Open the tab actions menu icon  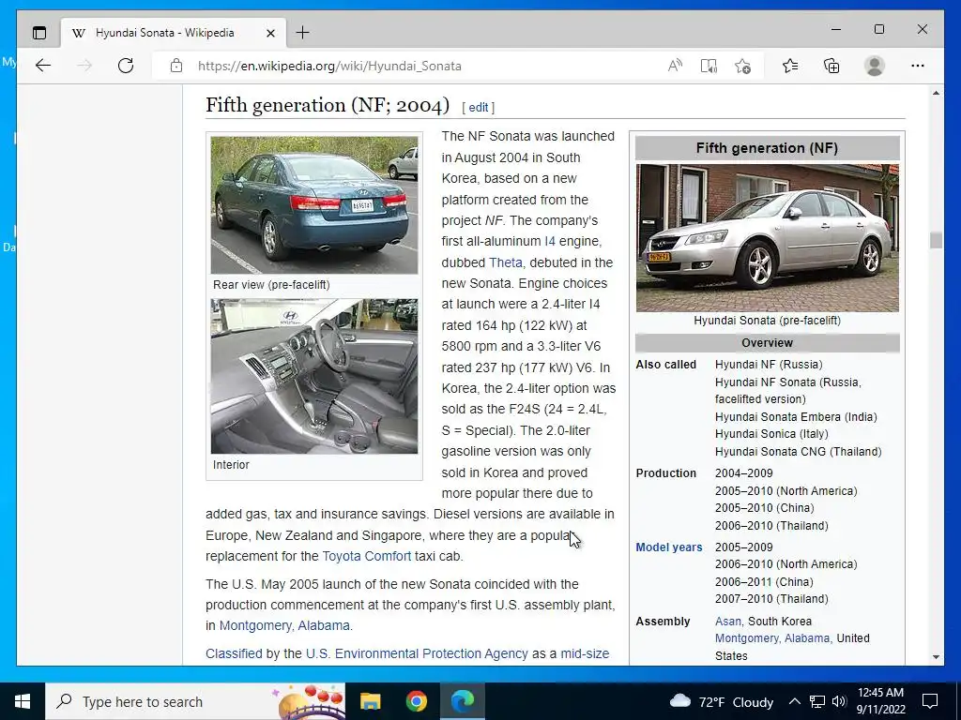[x=39, y=33]
